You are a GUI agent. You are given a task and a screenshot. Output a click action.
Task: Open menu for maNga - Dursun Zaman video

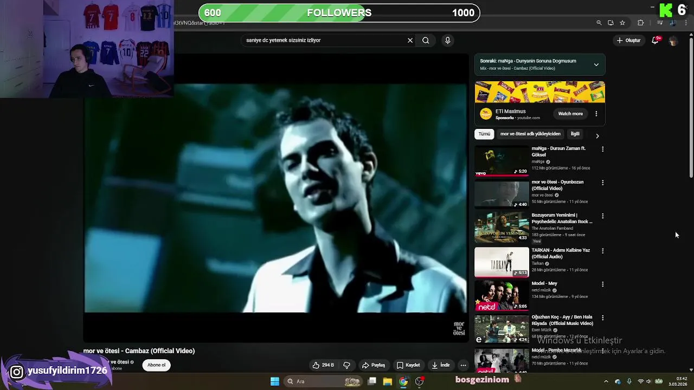[x=602, y=149]
